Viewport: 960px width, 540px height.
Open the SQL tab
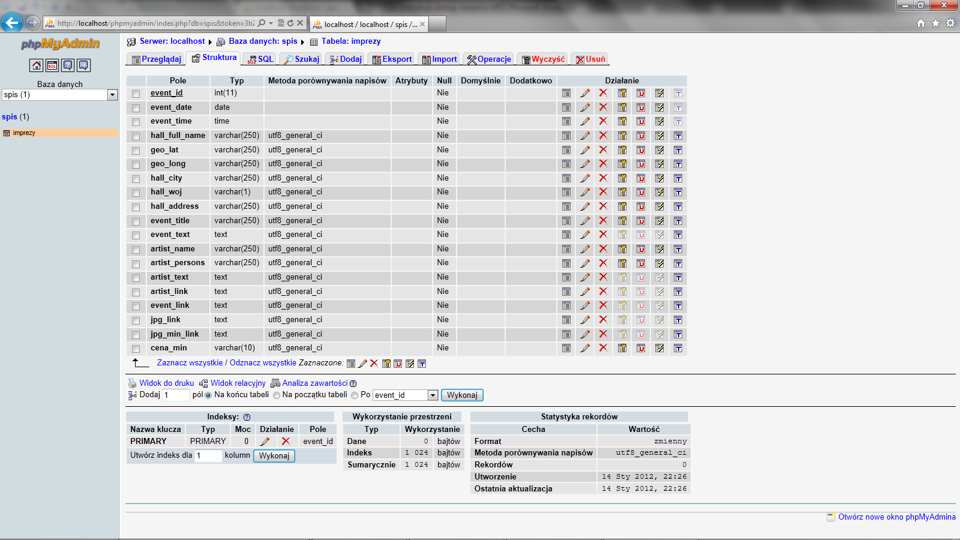[261, 59]
